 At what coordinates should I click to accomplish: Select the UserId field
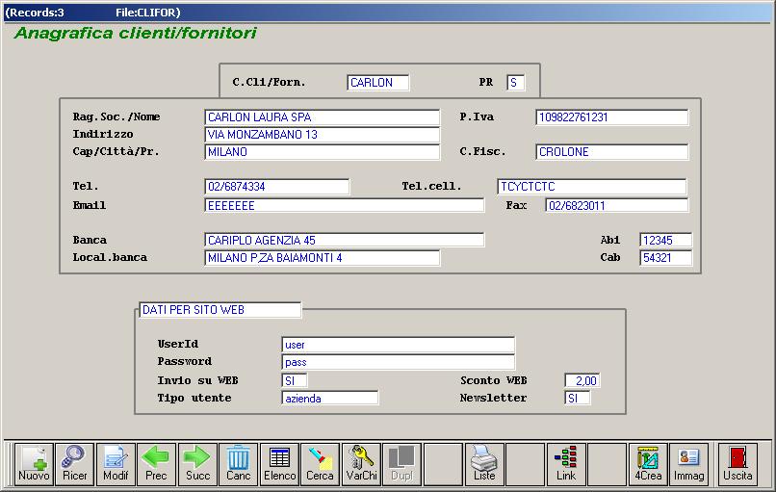click(x=399, y=345)
